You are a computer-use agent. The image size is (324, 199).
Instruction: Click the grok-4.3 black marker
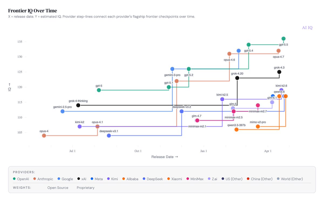(x=279, y=72)
